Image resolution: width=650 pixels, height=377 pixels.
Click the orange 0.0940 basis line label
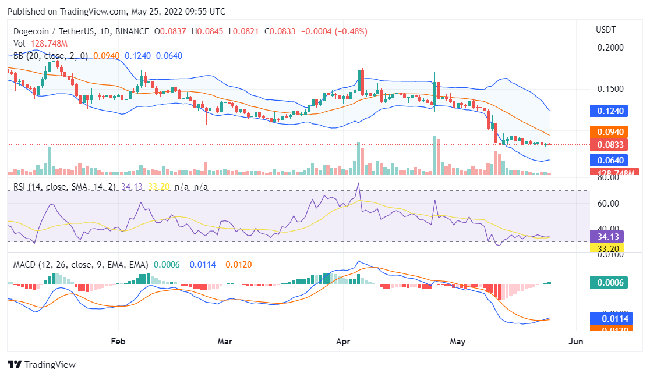(609, 132)
